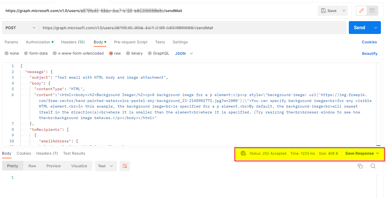
Task: Click the pencil icon to edit the request
Action: (361, 10)
